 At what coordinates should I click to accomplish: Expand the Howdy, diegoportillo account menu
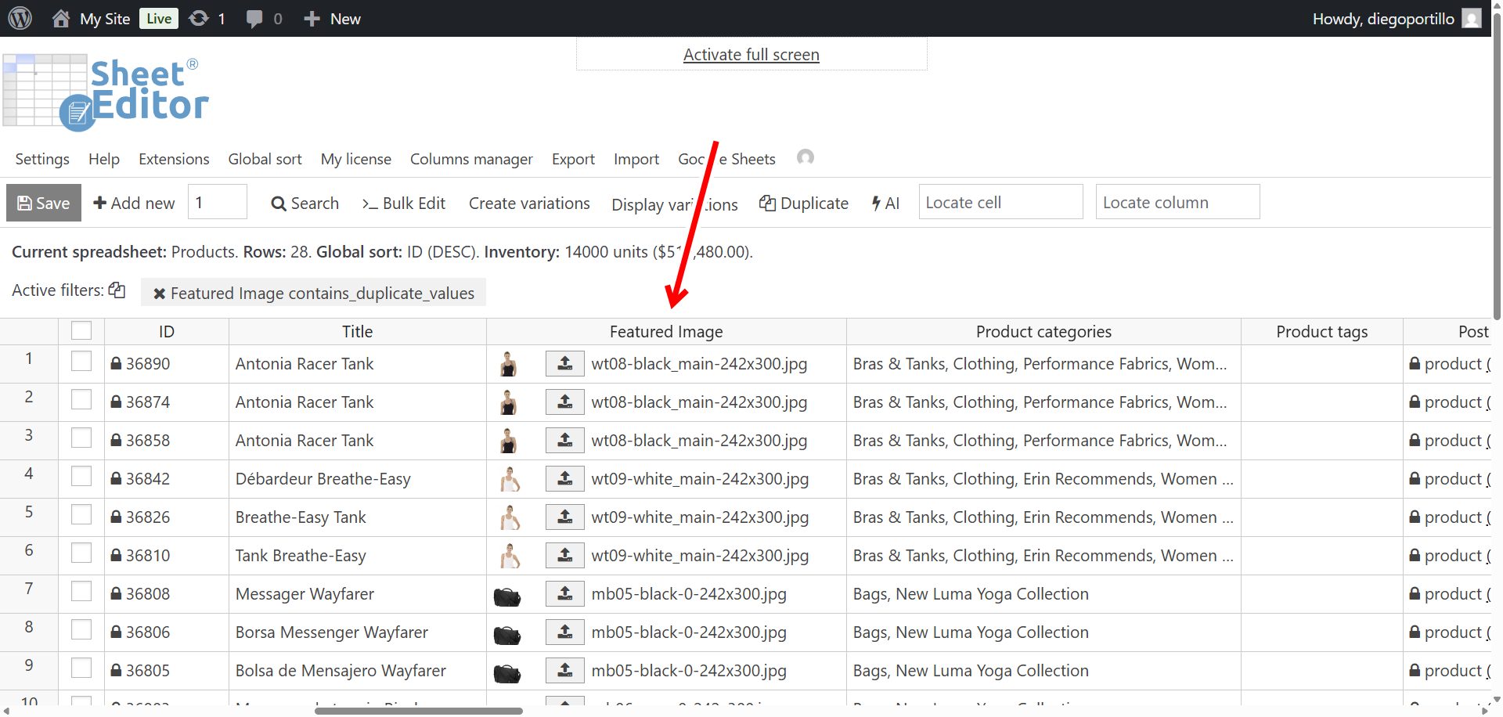[1382, 18]
